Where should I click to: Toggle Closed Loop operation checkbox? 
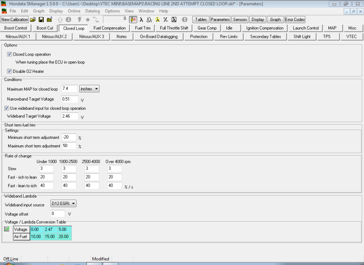point(9,54)
